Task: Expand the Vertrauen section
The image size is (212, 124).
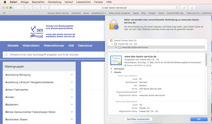Action: [111, 69]
